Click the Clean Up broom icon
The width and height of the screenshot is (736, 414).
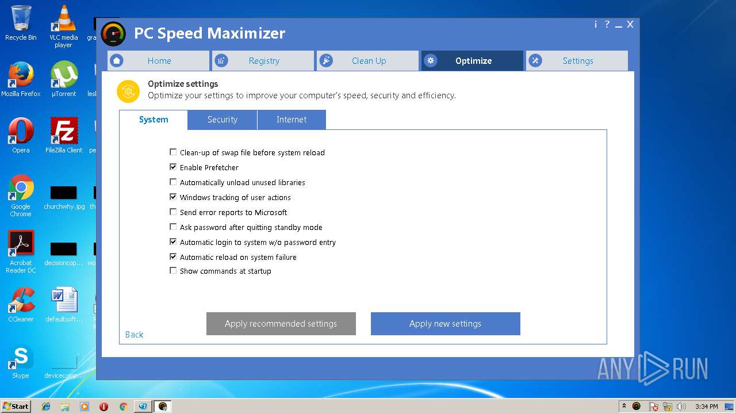coord(326,61)
